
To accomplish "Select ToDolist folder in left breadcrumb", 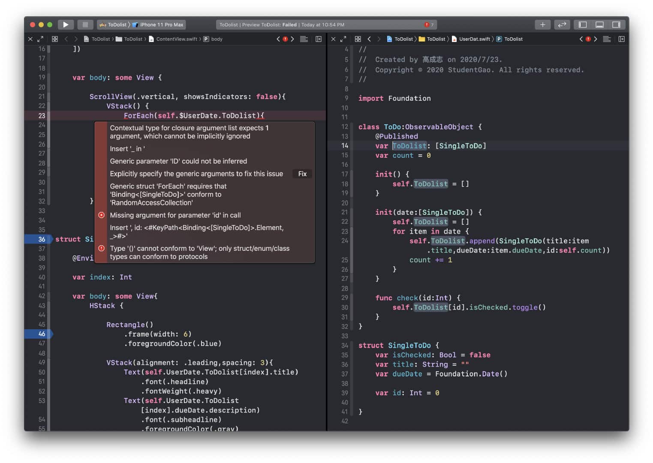I will [129, 39].
